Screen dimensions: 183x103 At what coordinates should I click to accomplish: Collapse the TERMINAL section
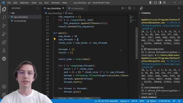click(x=146, y=13)
